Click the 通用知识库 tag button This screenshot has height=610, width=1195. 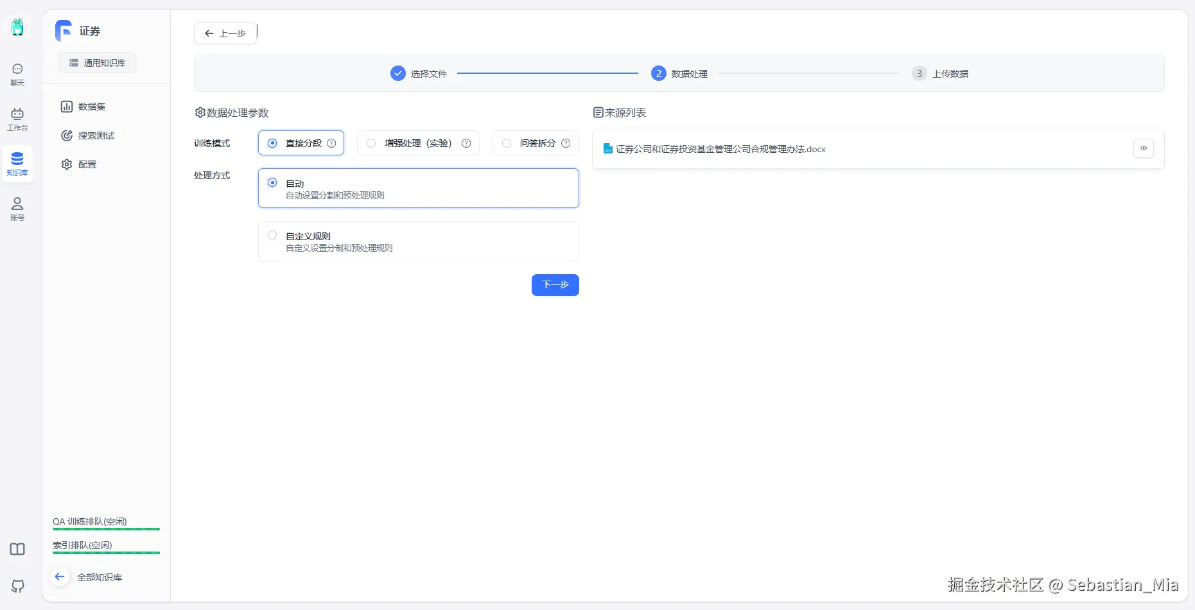(97, 63)
